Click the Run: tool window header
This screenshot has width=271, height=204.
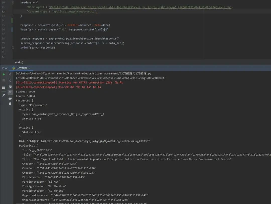coord(4,68)
